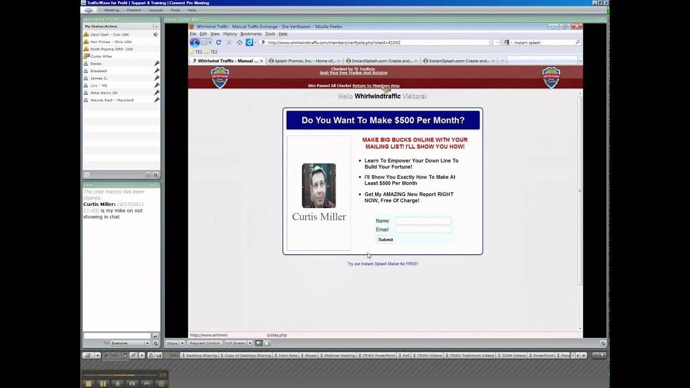Select attendee Curtis Miller in list

pos(121,57)
